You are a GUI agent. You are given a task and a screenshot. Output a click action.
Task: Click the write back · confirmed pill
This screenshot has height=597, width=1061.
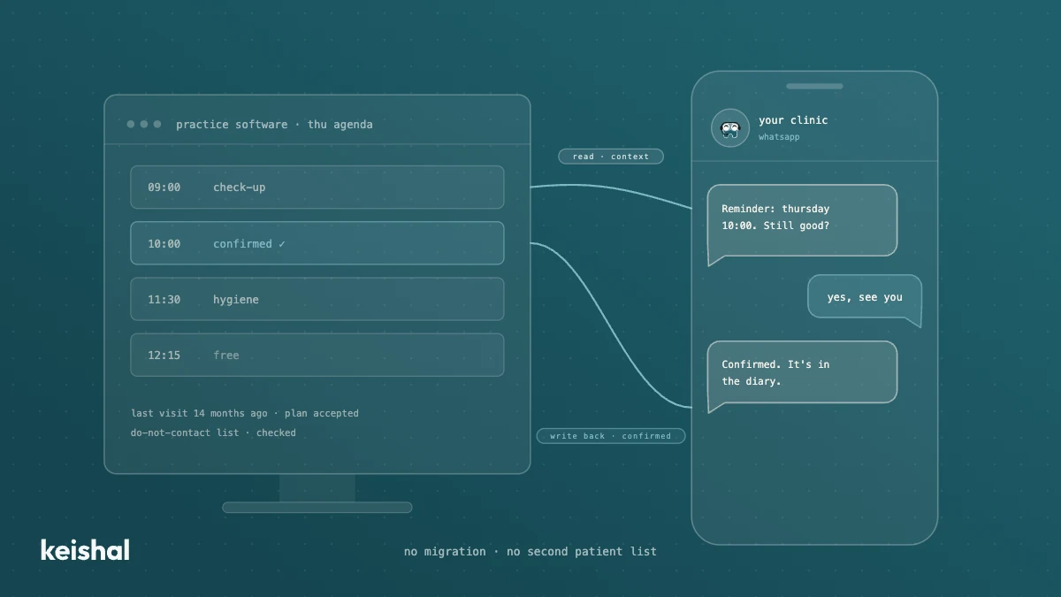point(611,436)
